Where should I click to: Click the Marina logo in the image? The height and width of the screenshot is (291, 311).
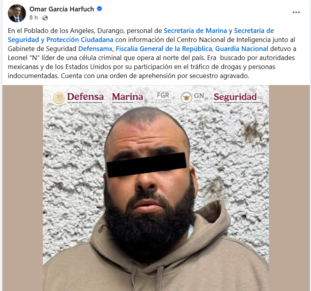(x=127, y=98)
